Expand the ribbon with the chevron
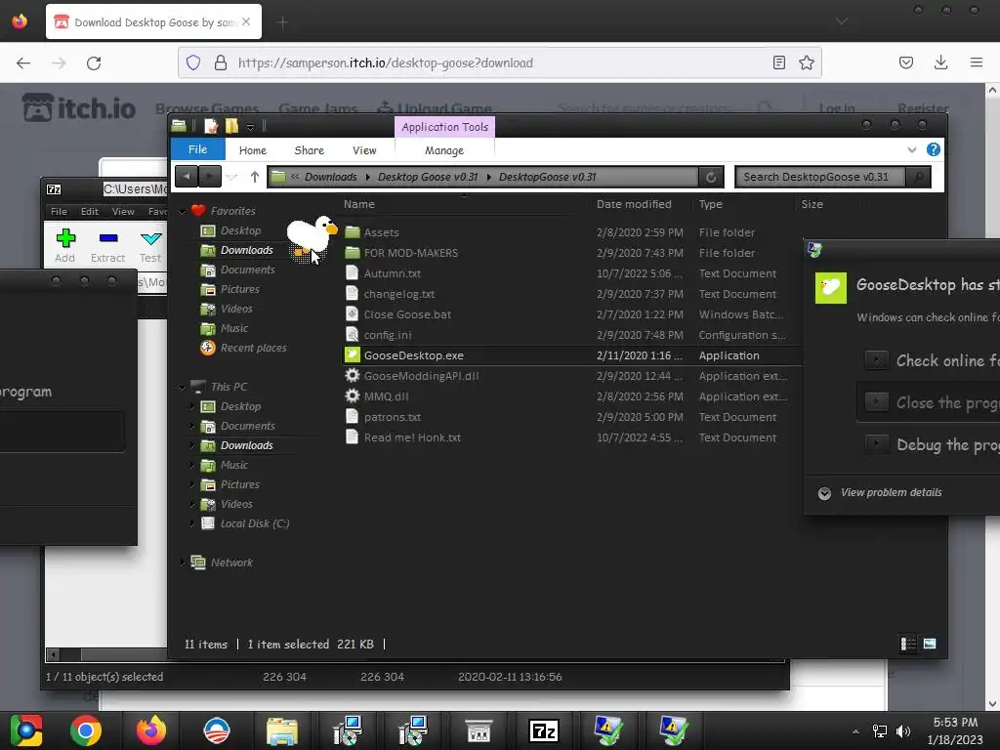Screen dimensions: 1000x750 [911, 149]
